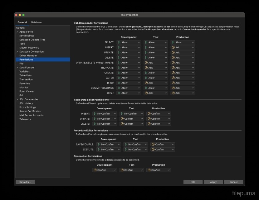Select the General tab
Viewport: 259px width, 200px height.
[x=22, y=22]
